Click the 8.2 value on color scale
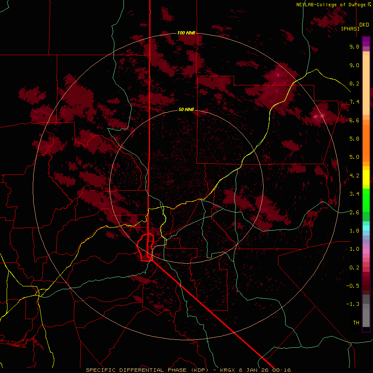This screenshot has height=373, width=373. [354, 83]
